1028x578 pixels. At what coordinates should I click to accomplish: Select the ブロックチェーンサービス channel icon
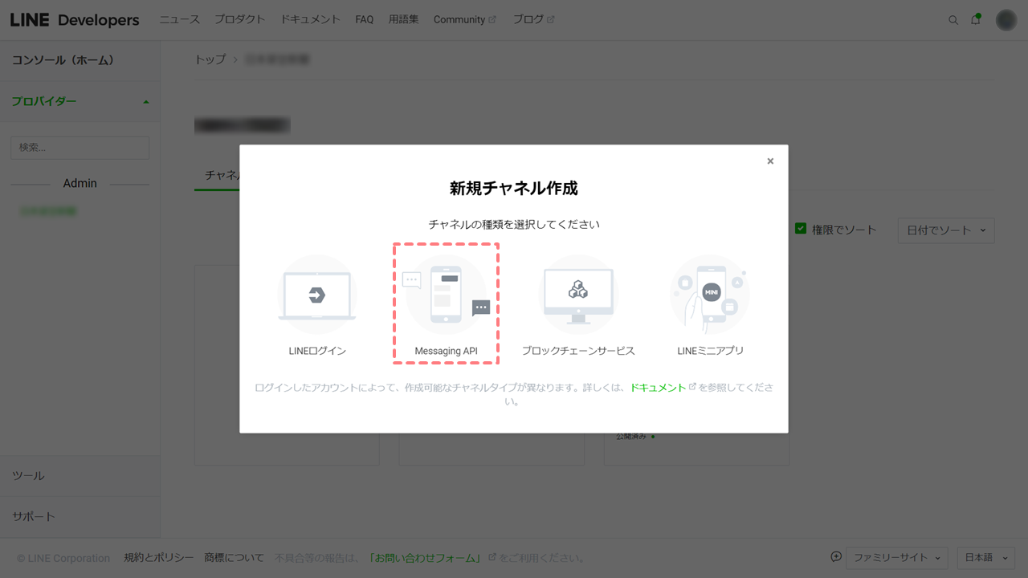[x=578, y=295]
